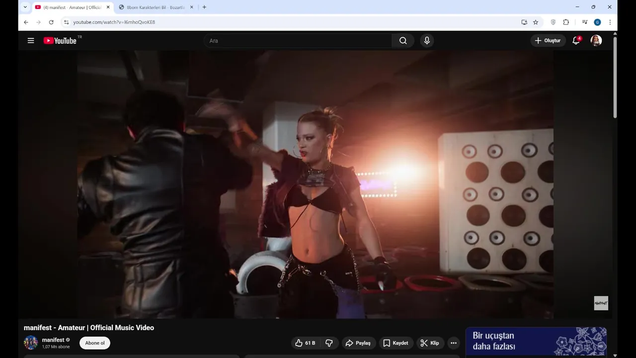This screenshot has width=636, height=358.
Task: Reload the page
Action: coord(51,22)
